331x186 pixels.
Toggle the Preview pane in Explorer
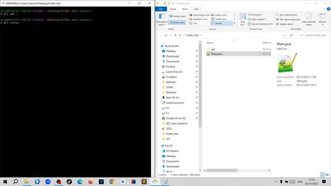(177, 16)
